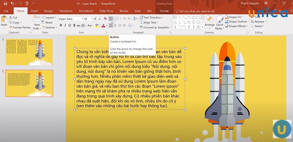The image size is (293, 142).
Task: Open the Numbering list dropdown arrow
Action: (x=120, y=19)
